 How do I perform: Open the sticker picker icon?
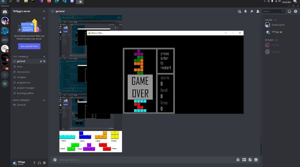pyautogui.click(x=250, y=160)
